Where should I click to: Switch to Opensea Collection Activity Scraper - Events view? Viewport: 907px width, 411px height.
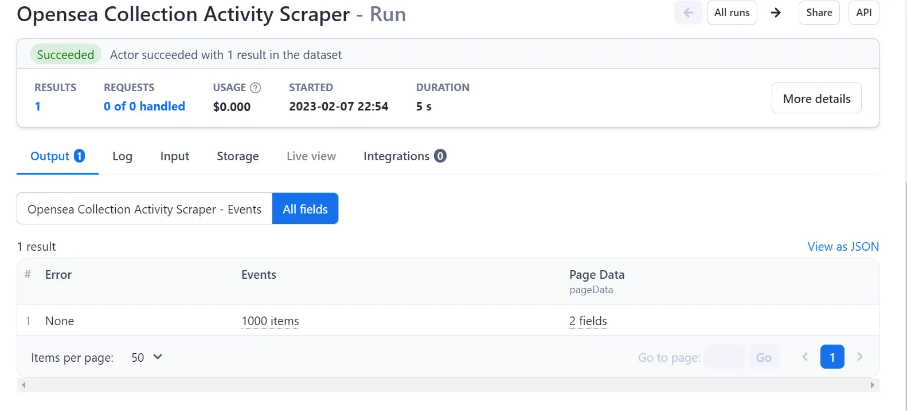coord(144,209)
